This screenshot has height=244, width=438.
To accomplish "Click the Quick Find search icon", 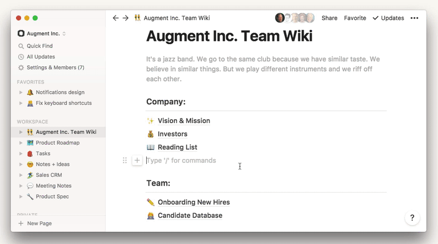I will click(x=21, y=46).
